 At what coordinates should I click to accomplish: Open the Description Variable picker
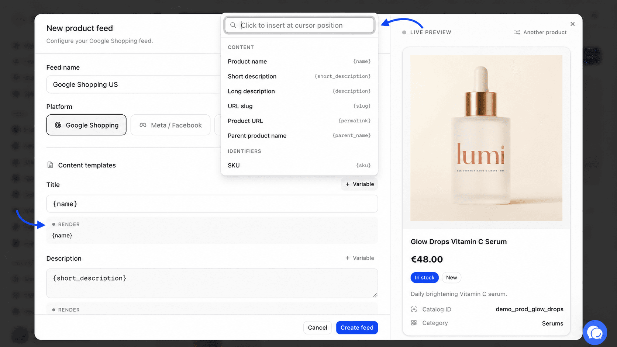pos(359,258)
